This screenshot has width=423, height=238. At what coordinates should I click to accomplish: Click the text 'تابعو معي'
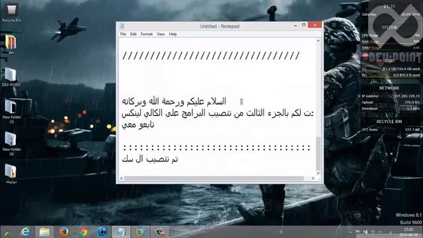tap(138, 125)
